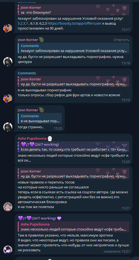Open Ashe Pupsikovna's avatar at 15:21 message
This screenshot has width=139, height=260.
tap(8, 207)
